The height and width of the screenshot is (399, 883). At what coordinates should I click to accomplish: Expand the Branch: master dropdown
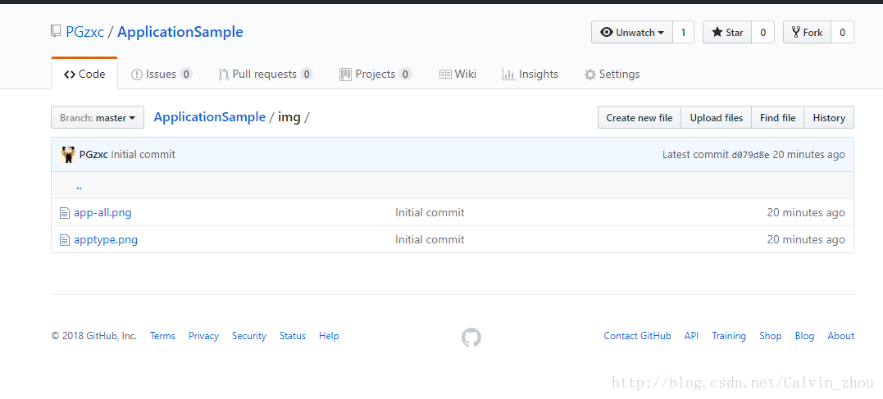[98, 118]
